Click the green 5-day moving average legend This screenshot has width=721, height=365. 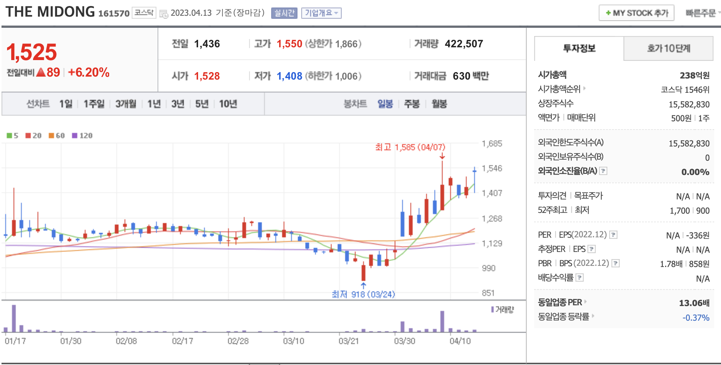(x=12, y=136)
